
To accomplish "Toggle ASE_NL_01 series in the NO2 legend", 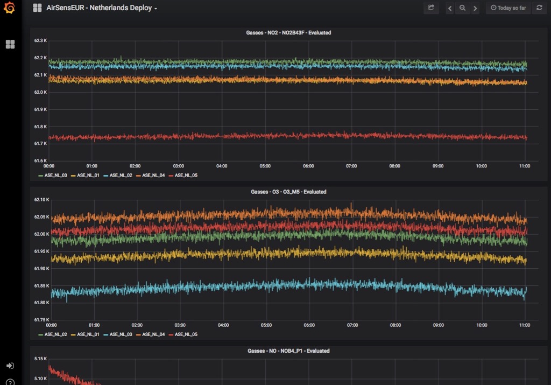I will click(x=88, y=175).
